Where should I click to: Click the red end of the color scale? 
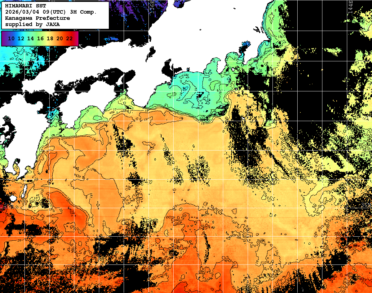76,38
